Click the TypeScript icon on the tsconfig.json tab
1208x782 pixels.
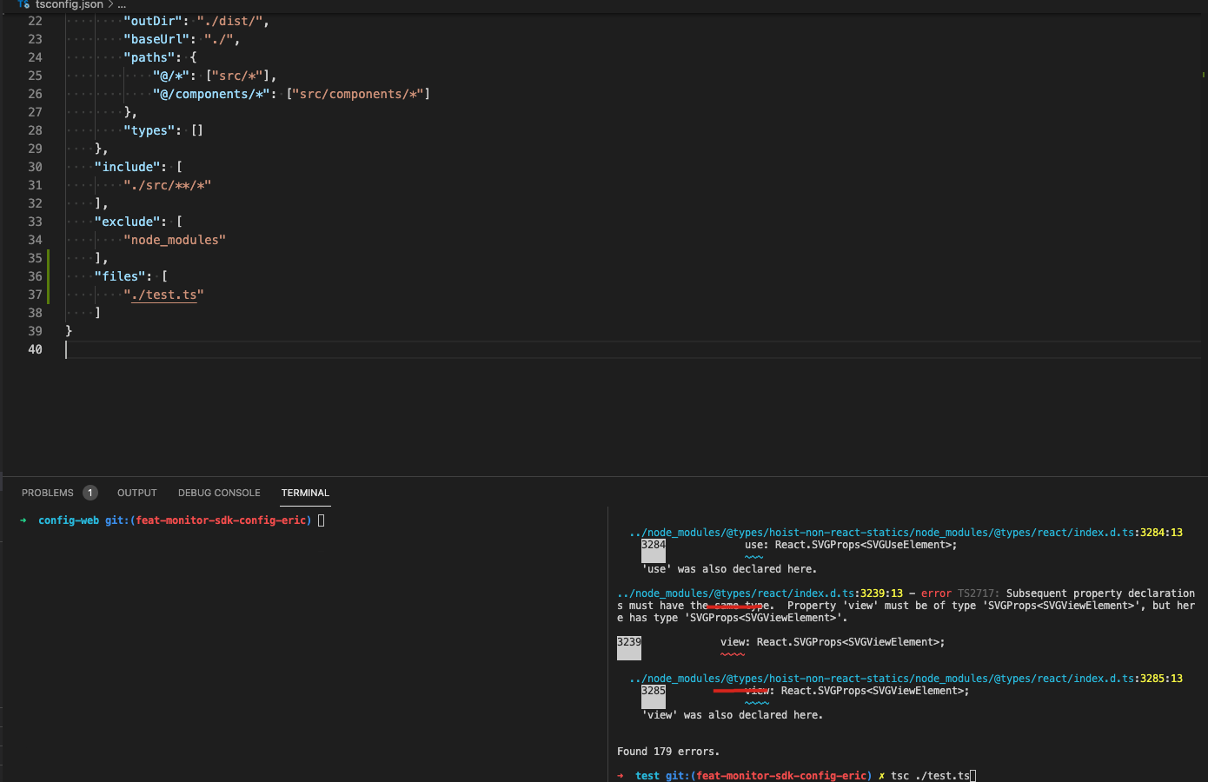point(24,4)
